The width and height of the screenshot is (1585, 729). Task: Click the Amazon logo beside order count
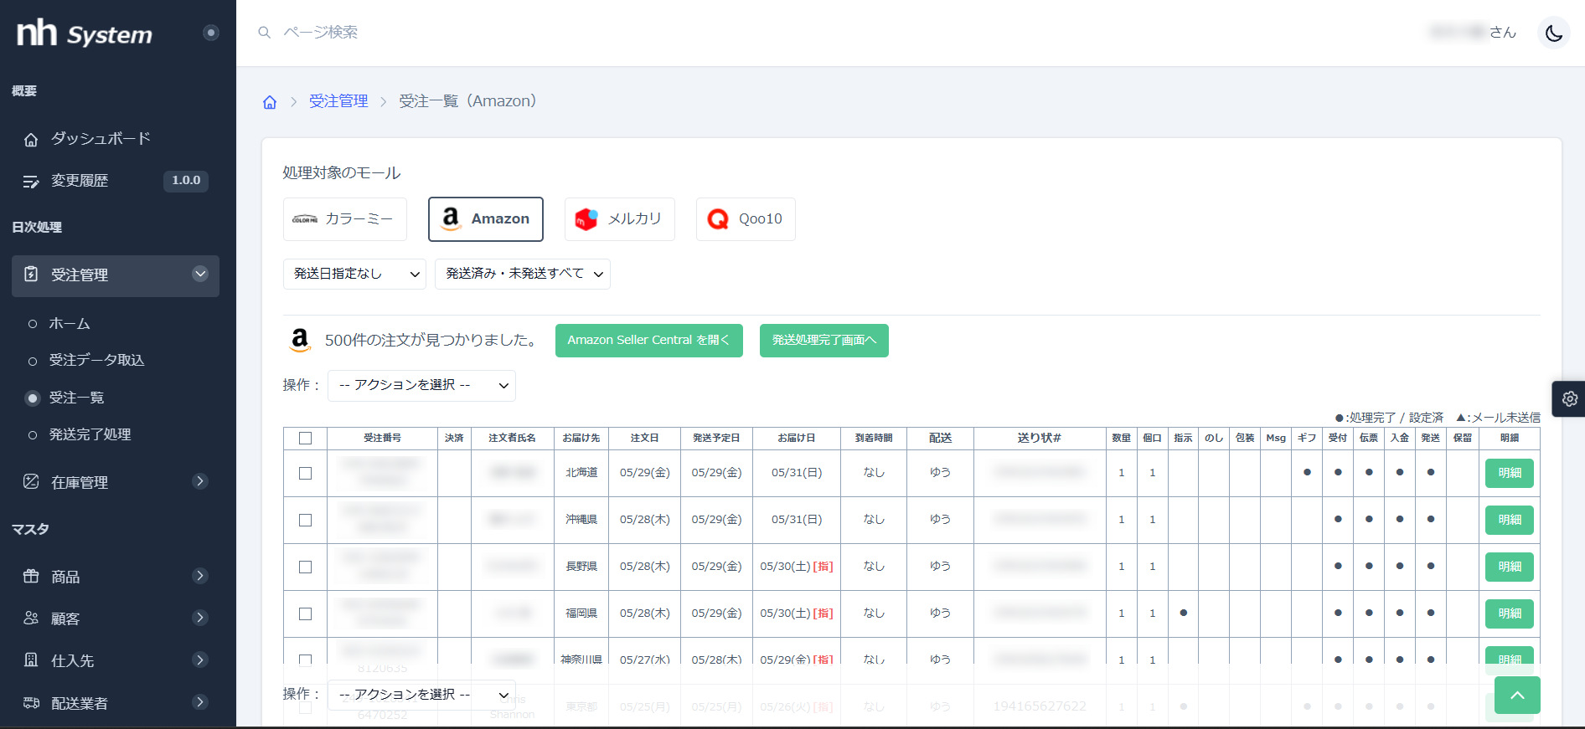[300, 340]
